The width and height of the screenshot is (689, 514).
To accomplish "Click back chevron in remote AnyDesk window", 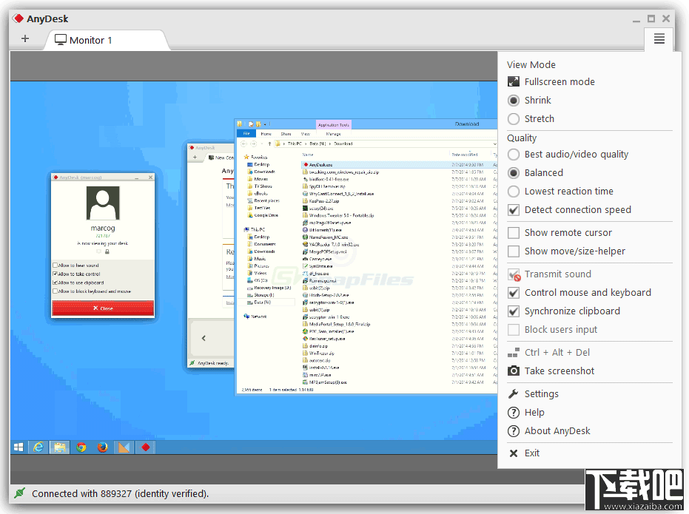I will click(204, 338).
